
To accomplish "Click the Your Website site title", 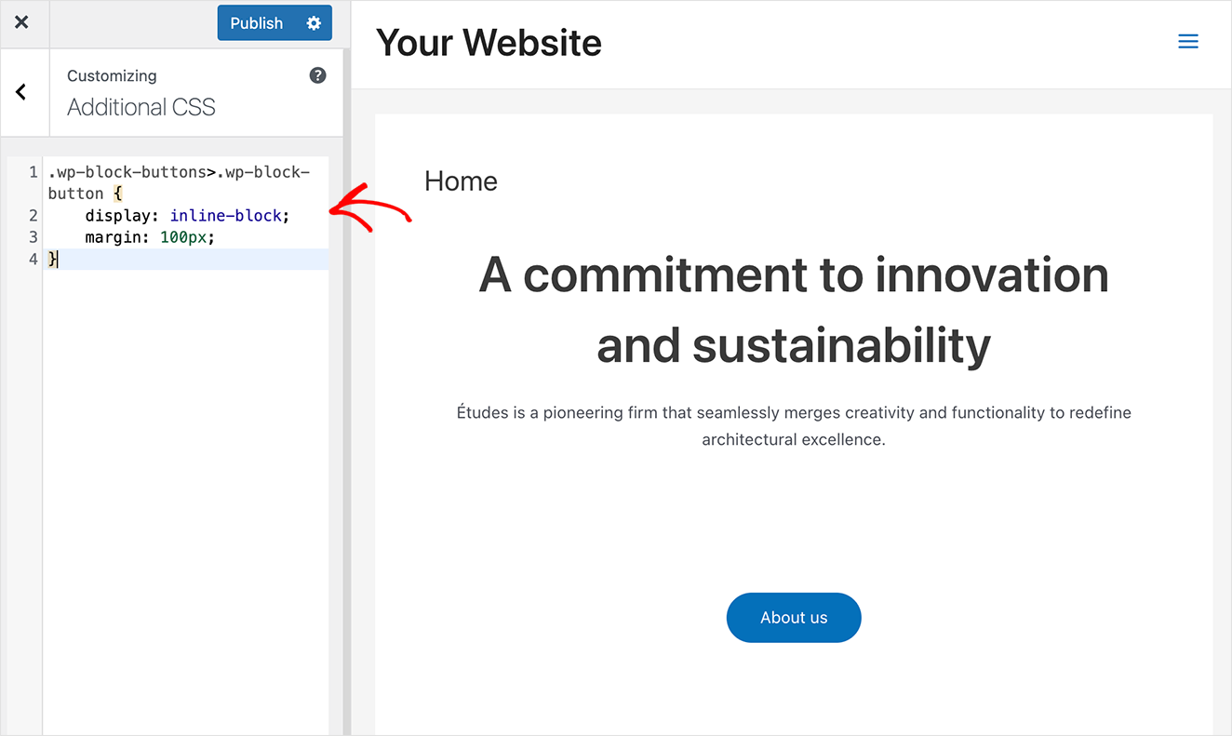I will (x=489, y=42).
